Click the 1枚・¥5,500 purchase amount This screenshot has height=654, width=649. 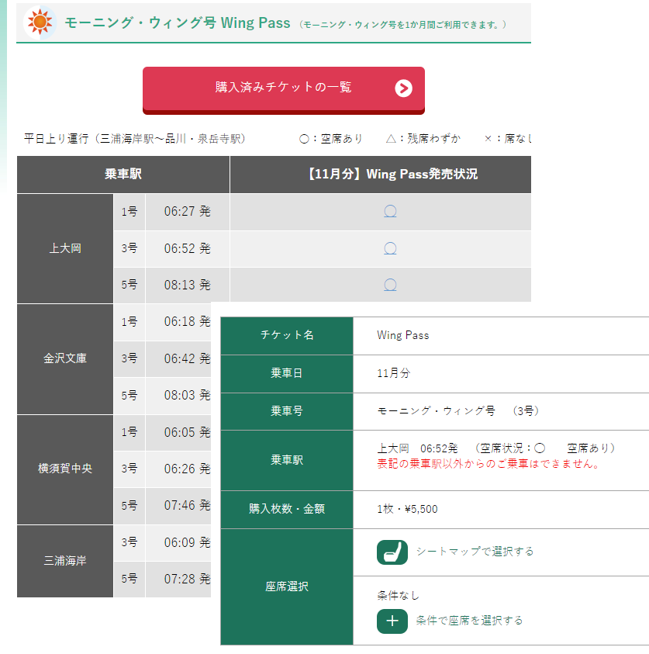[x=407, y=509]
